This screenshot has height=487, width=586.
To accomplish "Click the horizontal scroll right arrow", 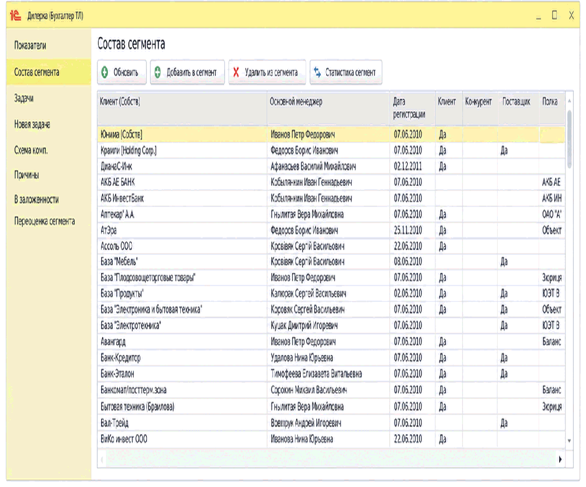I will pos(560,459).
